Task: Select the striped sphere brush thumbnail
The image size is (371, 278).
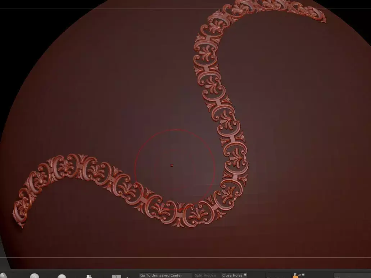Action: tap(34, 275)
